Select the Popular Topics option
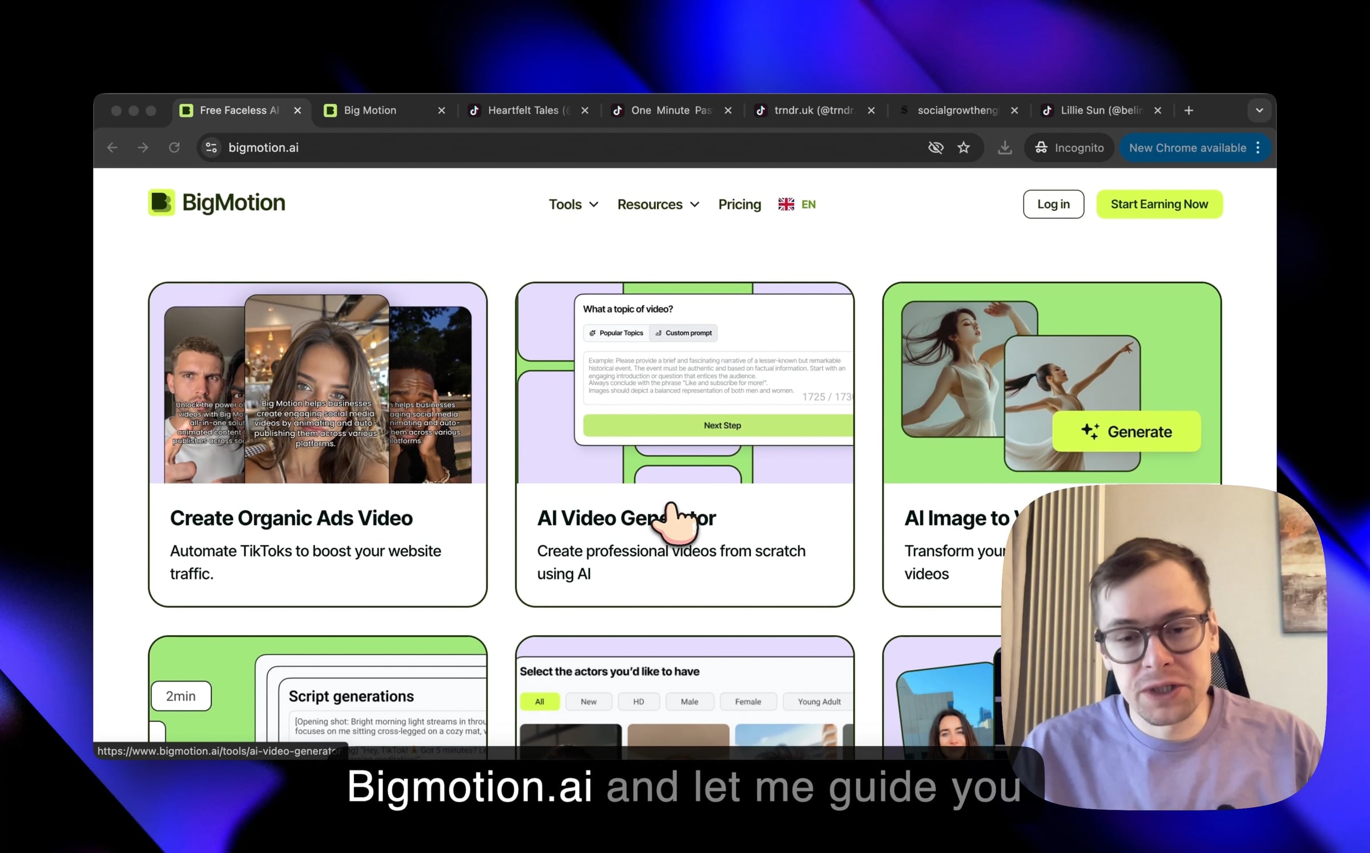The image size is (1370, 853). pyautogui.click(x=616, y=333)
